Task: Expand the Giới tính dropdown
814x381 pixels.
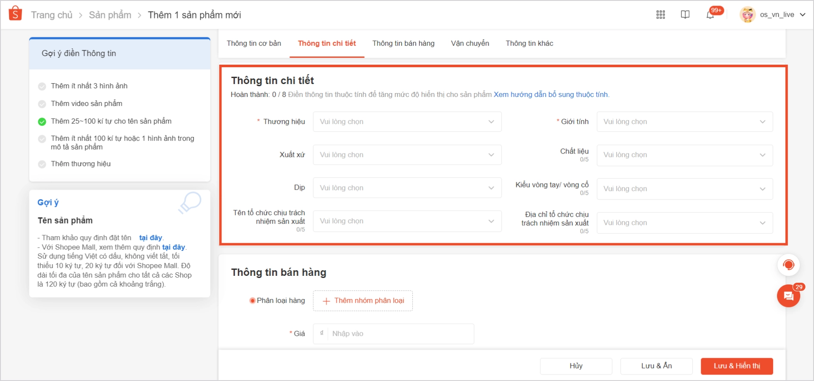Action: (685, 122)
